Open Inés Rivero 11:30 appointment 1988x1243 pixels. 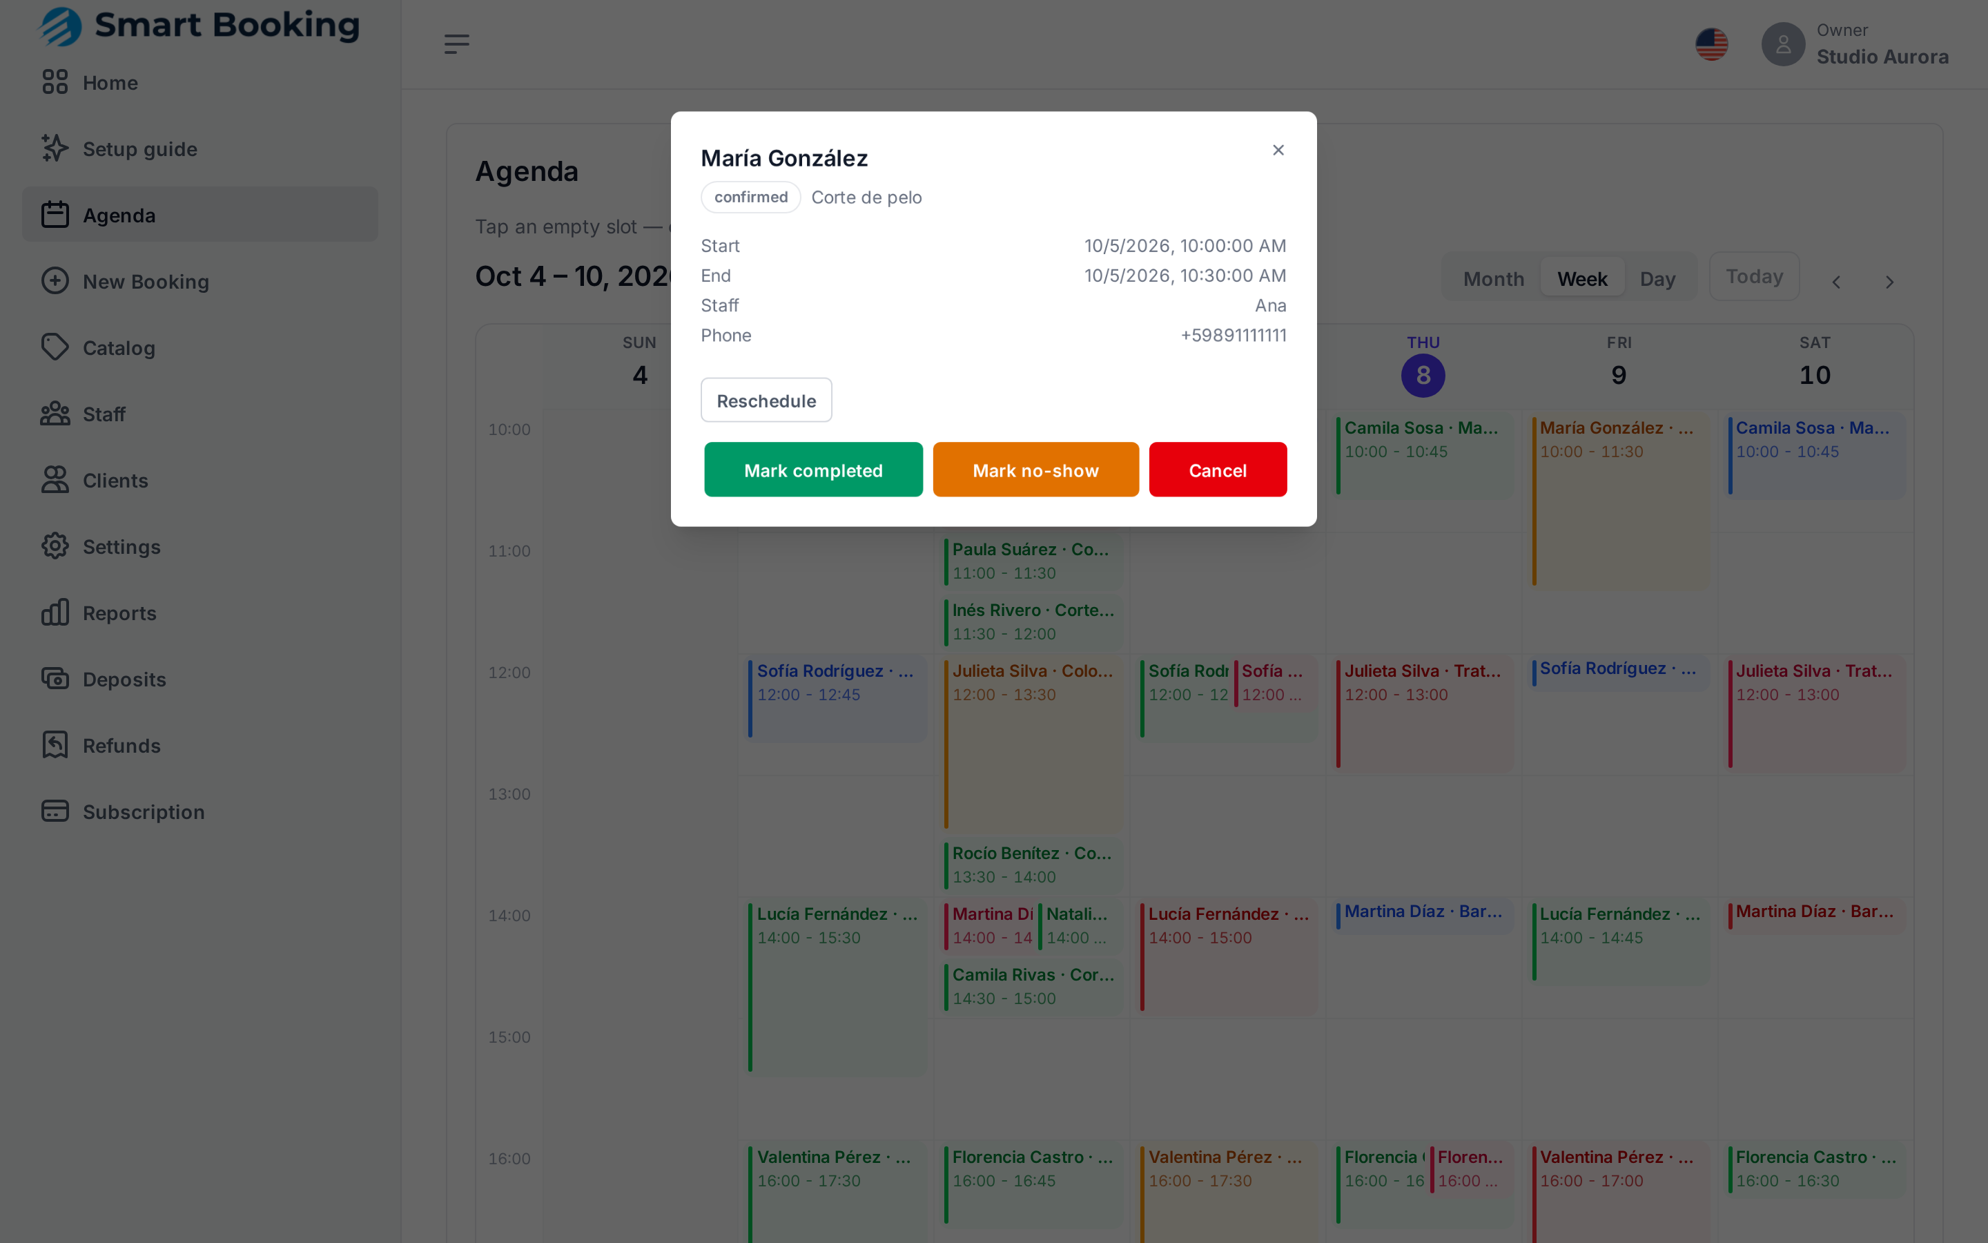[1033, 621]
